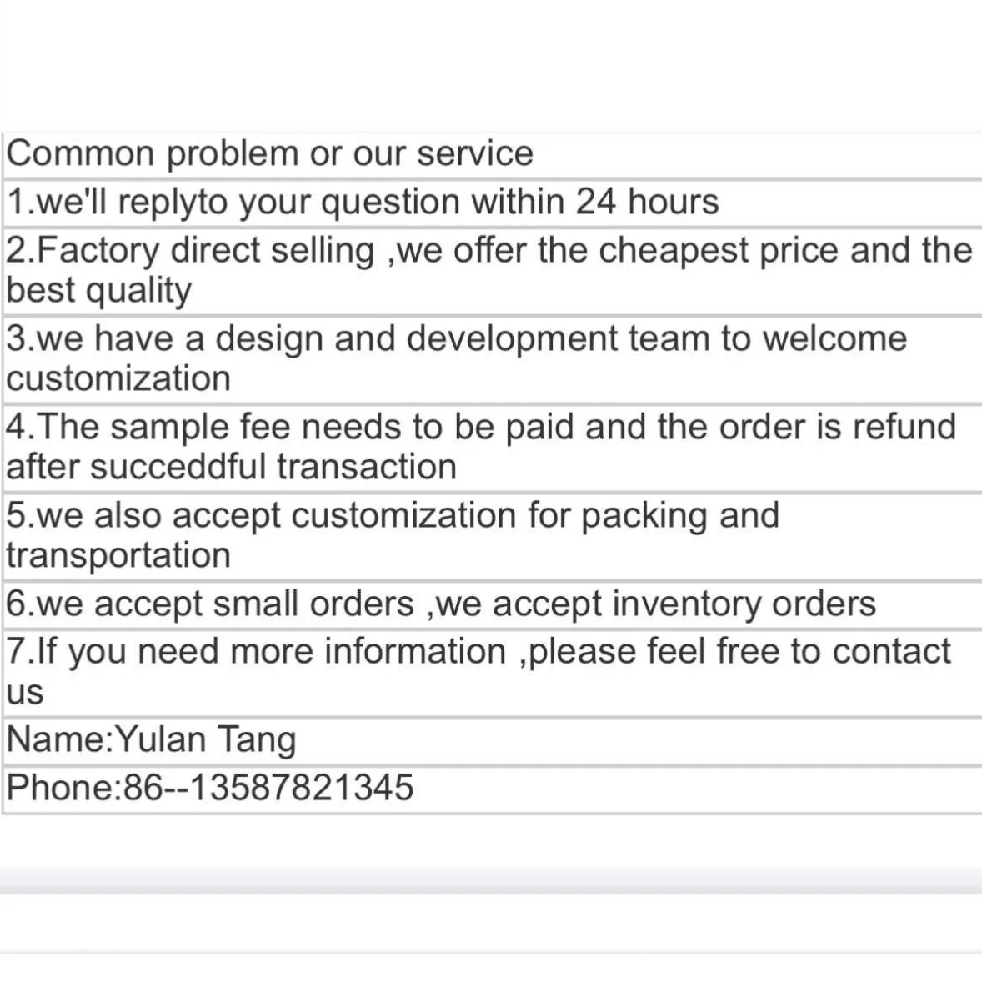982x982 pixels.
Task: Select the packing customization item 5 line
Action: (x=392, y=516)
